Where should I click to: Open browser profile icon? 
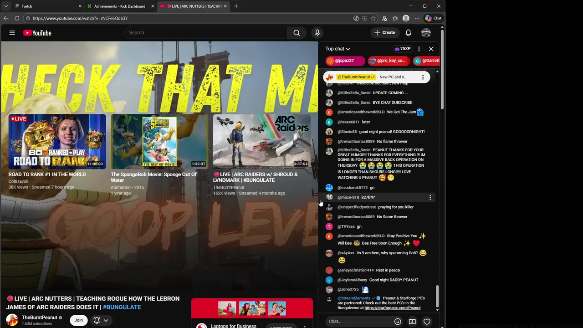pyautogui.click(x=406, y=18)
